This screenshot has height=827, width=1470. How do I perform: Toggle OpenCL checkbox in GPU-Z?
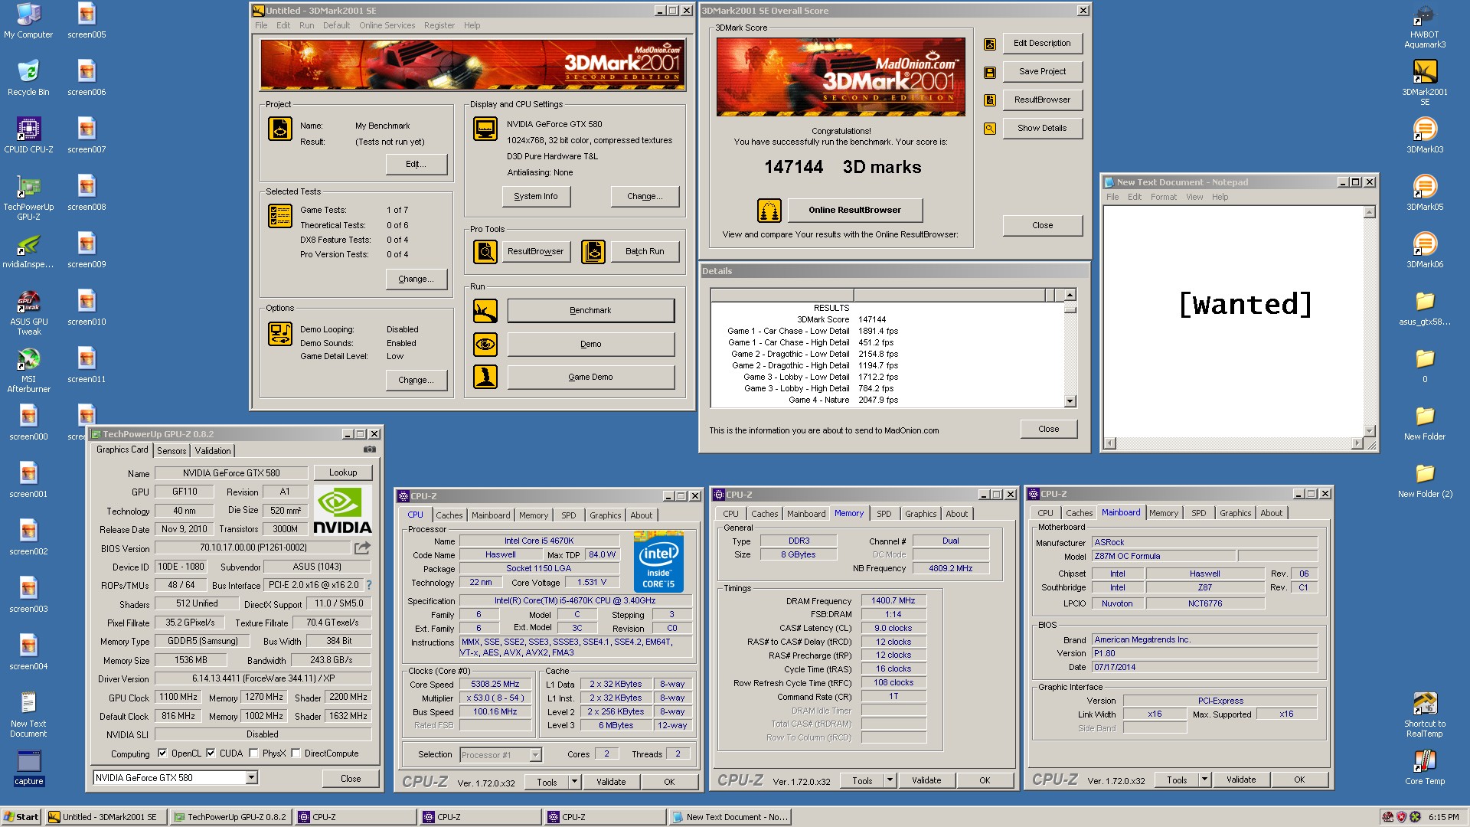(162, 753)
